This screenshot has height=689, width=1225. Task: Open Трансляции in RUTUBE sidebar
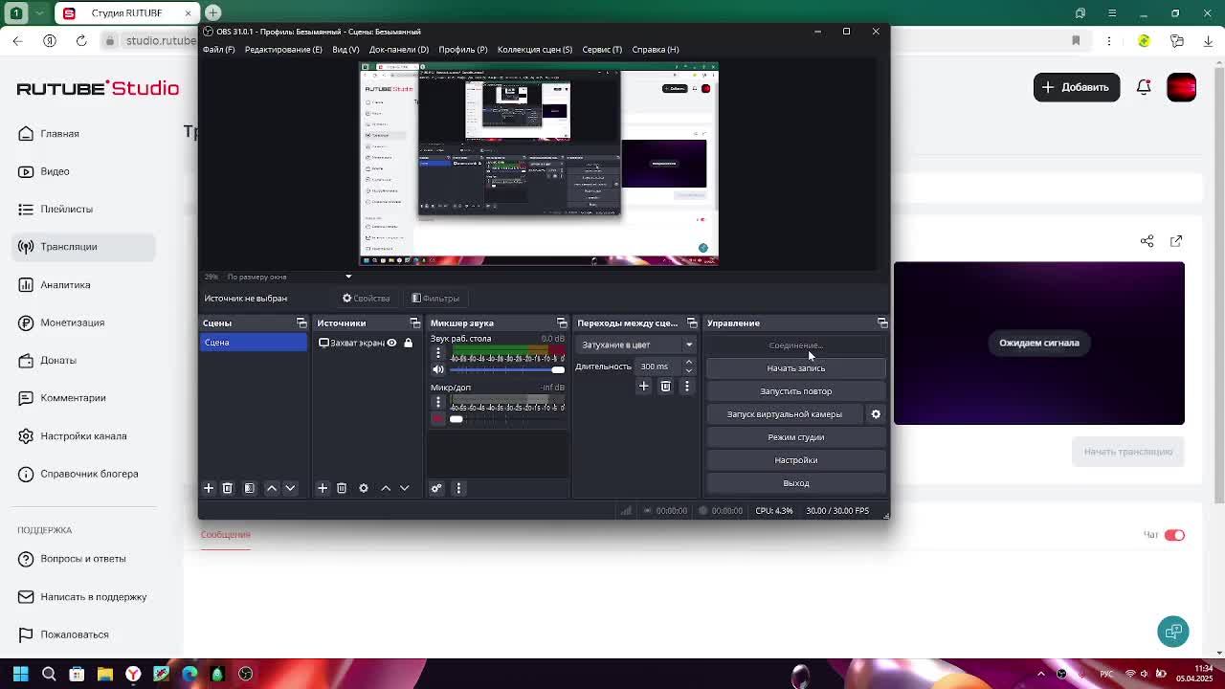point(84,247)
